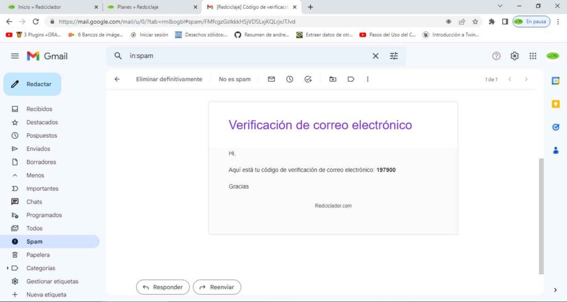Expand the Categorías folder
The height and width of the screenshot is (302, 567).
[x=8, y=268]
